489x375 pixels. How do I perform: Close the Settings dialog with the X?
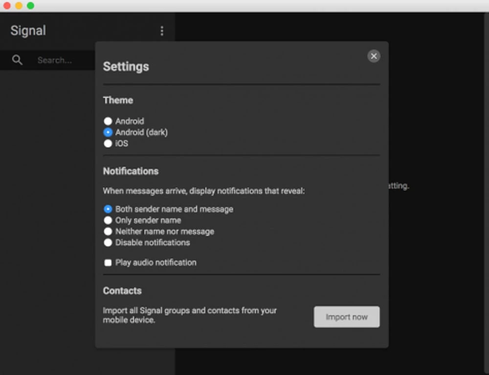[374, 56]
